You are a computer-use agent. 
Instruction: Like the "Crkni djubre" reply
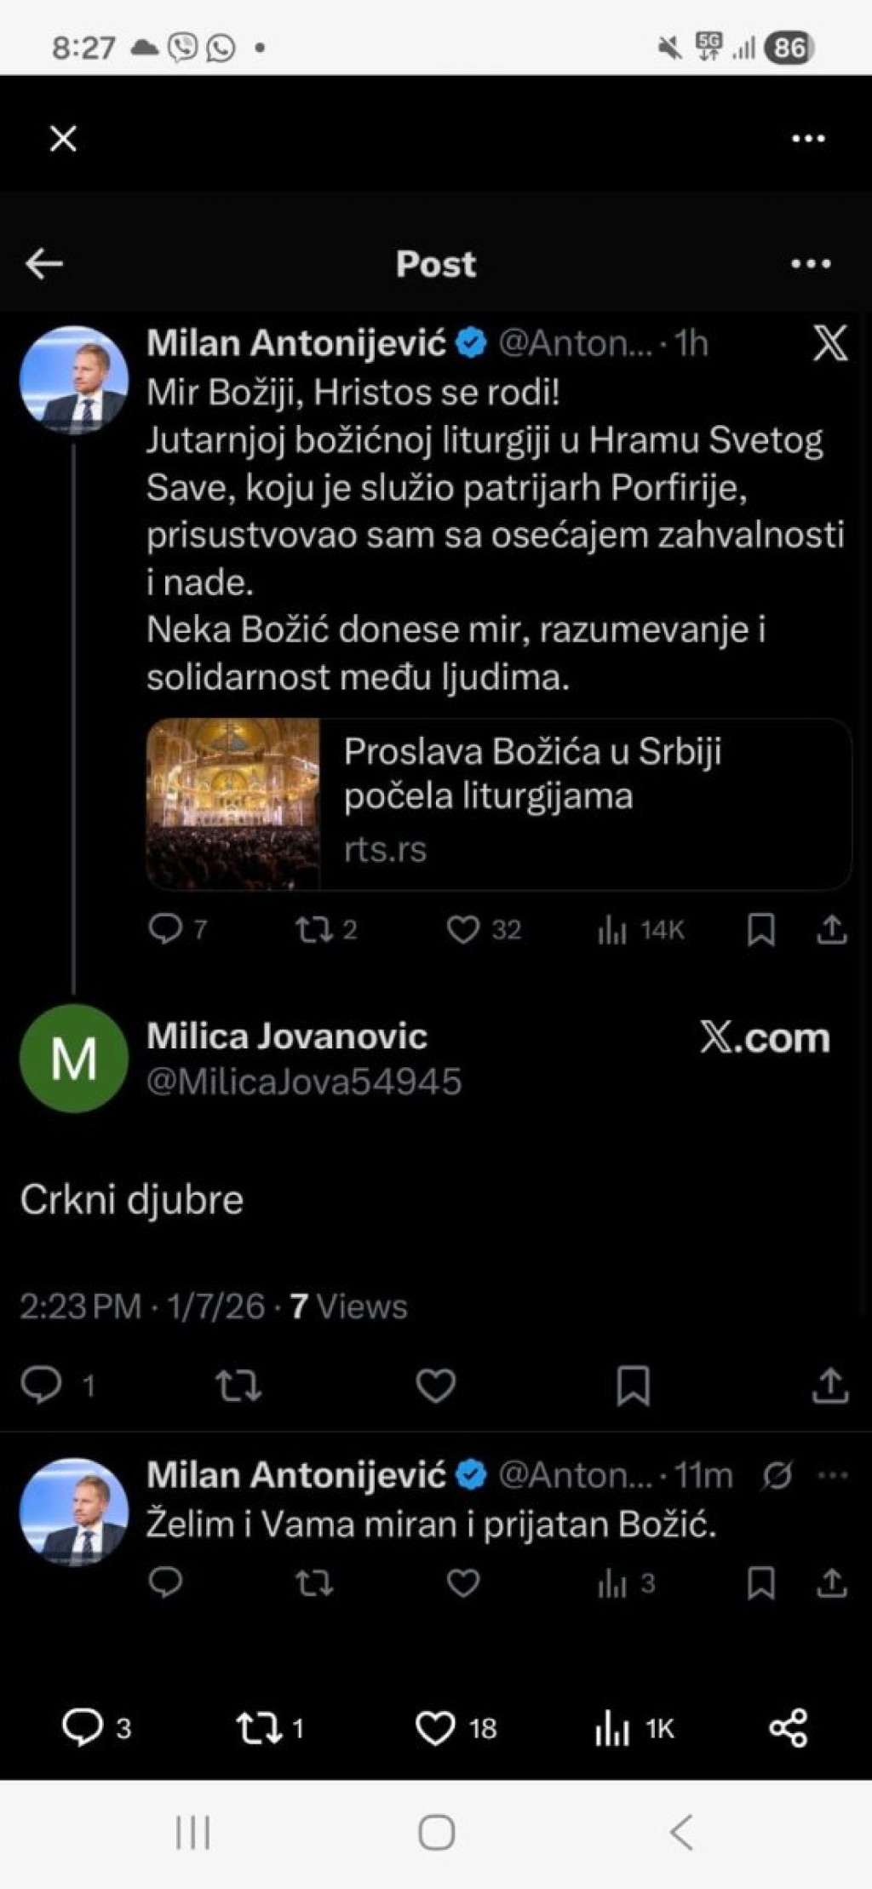(x=435, y=1386)
